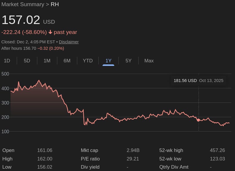Screen dimensions: 235x171
Task: Switch chart to 5Y range
Action: point(128,61)
